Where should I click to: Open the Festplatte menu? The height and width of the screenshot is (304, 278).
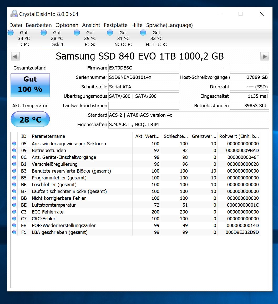click(x=116, y=25)
